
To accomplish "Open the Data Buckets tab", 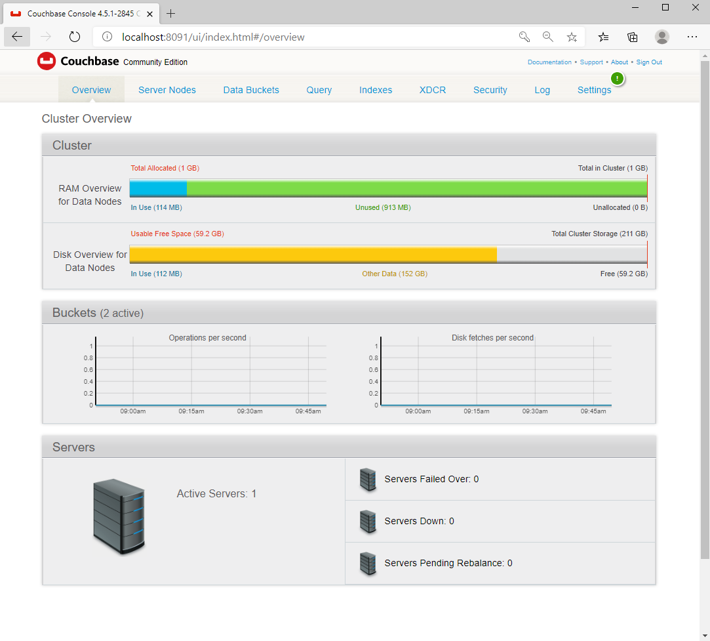I will [251, 90].
